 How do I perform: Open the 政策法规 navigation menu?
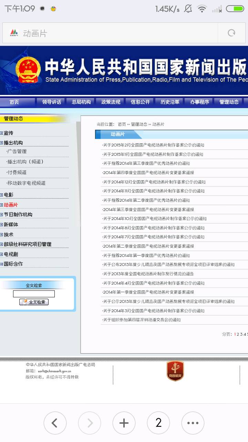(x=111, y=102)
